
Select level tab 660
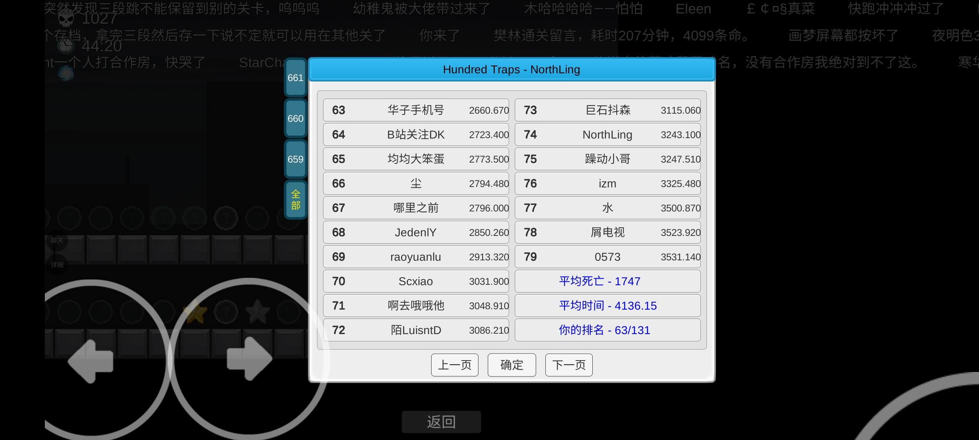click(295, 118)
